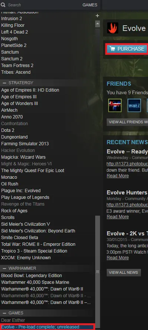Select Civilization: Beyond Earth
Screen dimensions: 148x330
[x=38, y=231]
